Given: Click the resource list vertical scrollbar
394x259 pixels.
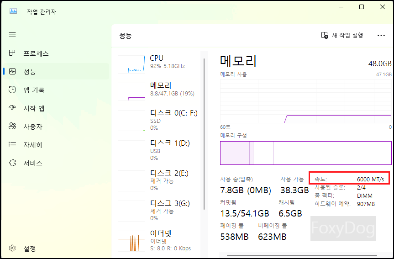Looking at the screenshot, I should pos(204,134).
